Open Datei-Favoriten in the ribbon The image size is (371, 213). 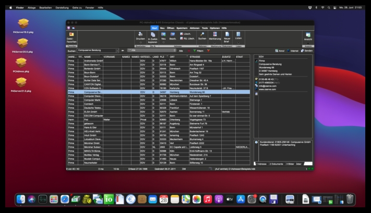[71, 37]
